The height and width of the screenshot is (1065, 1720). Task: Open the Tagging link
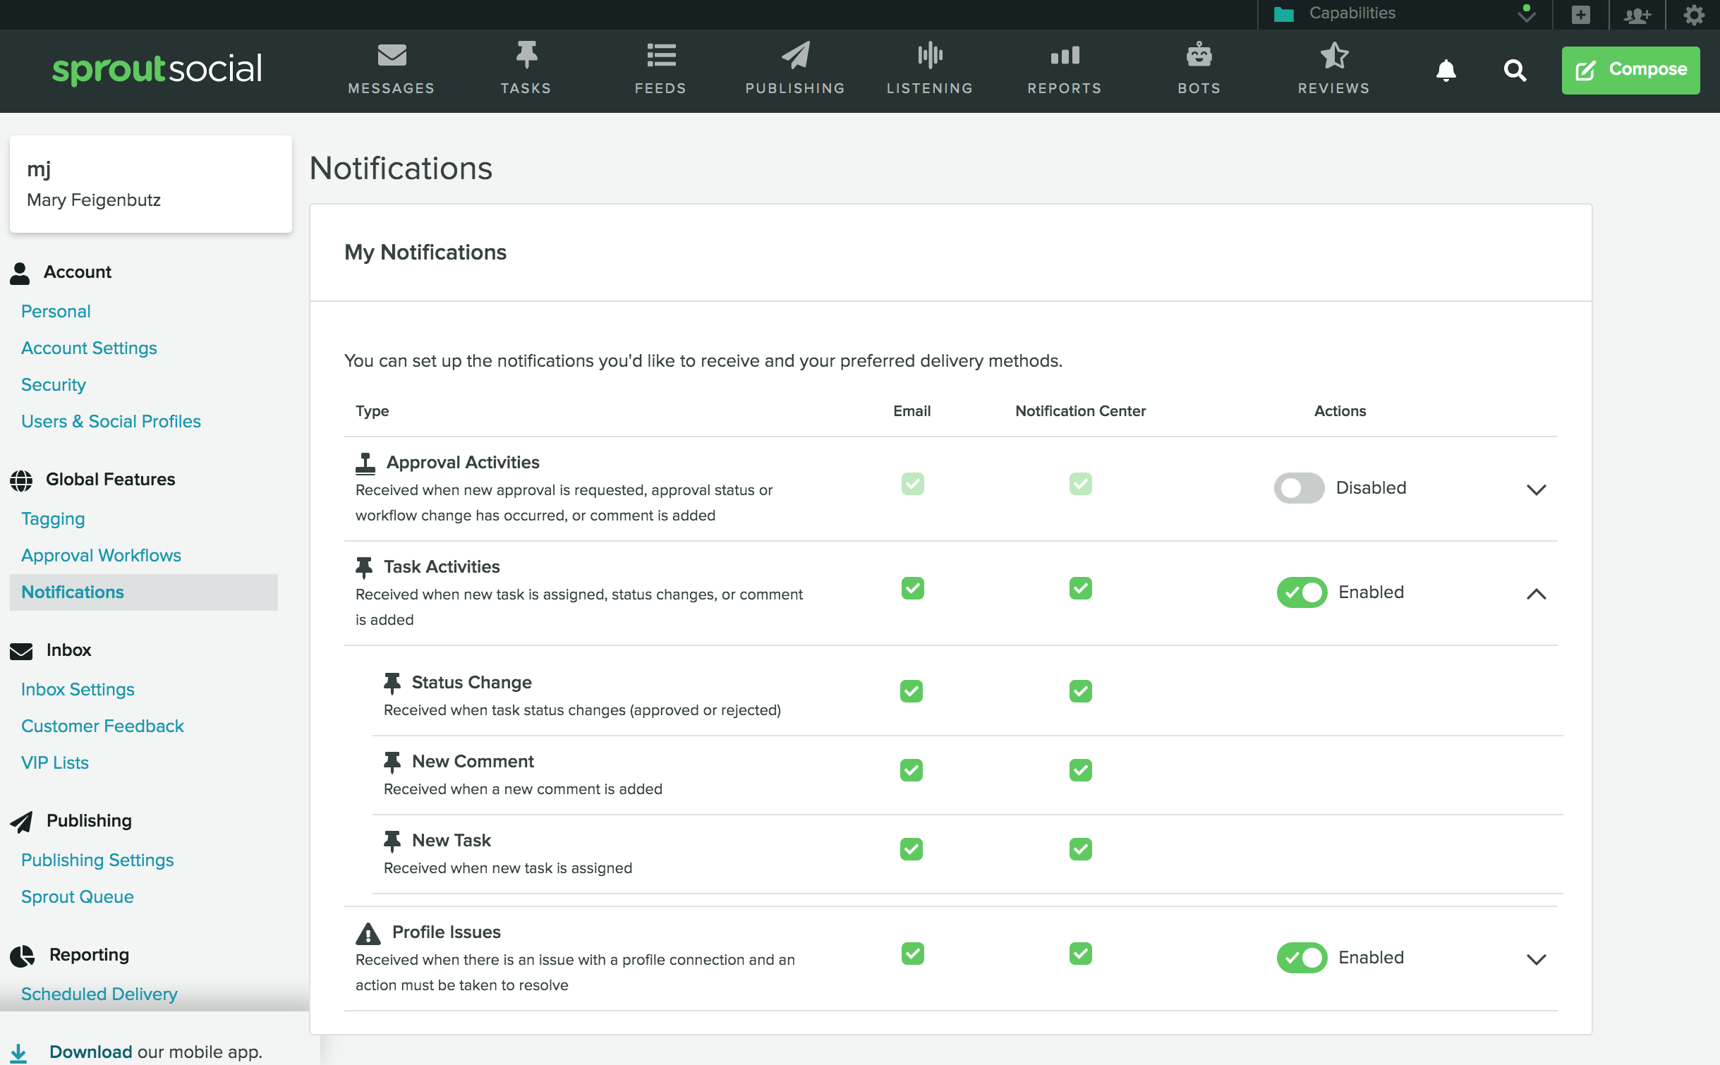point(53,519)
